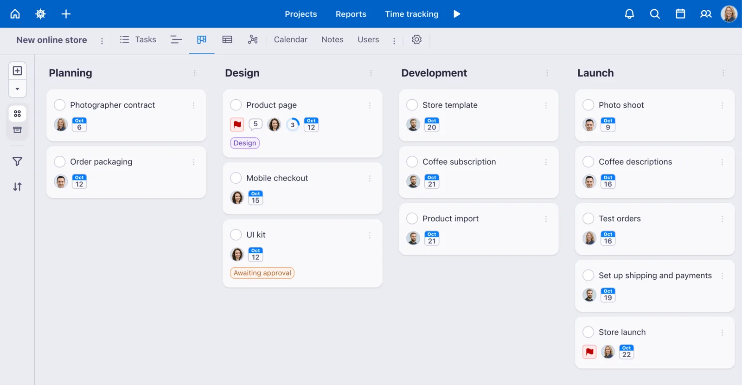Open the sort arrows icon
Viewport: 742px width, 385px height.
17,186
